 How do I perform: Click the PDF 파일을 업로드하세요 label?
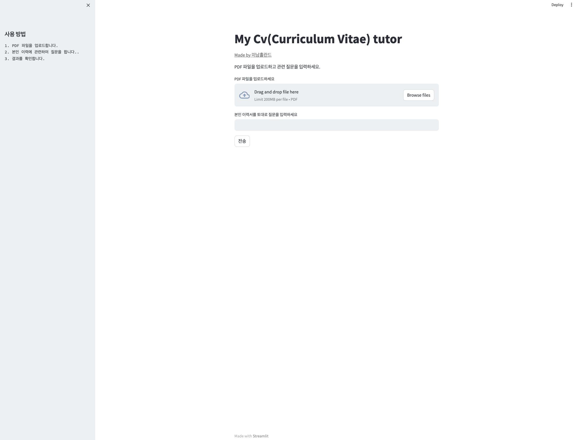pos(254,79)
